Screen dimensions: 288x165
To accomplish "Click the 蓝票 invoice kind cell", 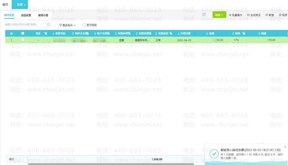I will click(121, 40).
